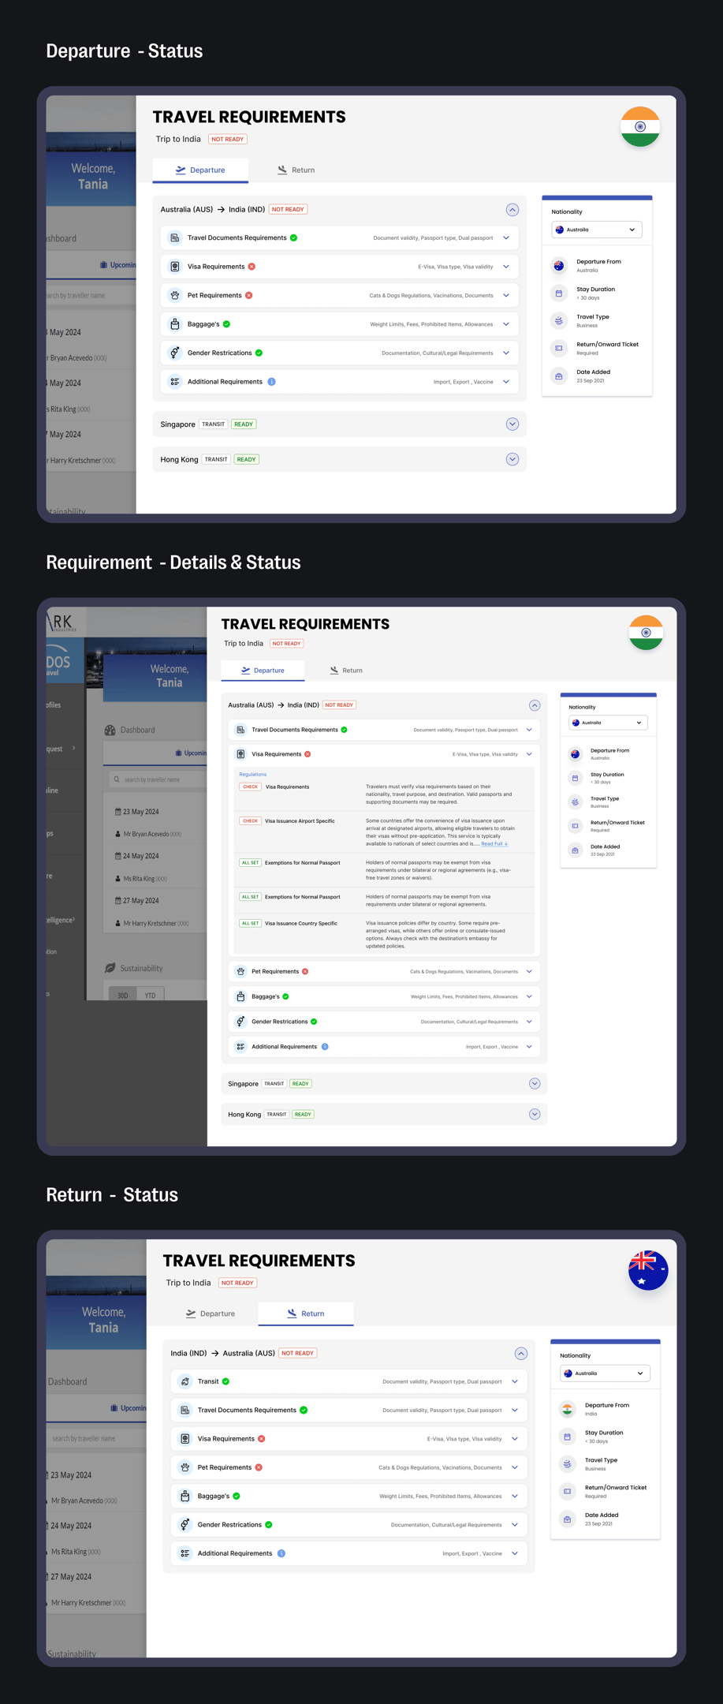Collapse Visa Requirements chevron in Requirement Details panel

(529, 754)
